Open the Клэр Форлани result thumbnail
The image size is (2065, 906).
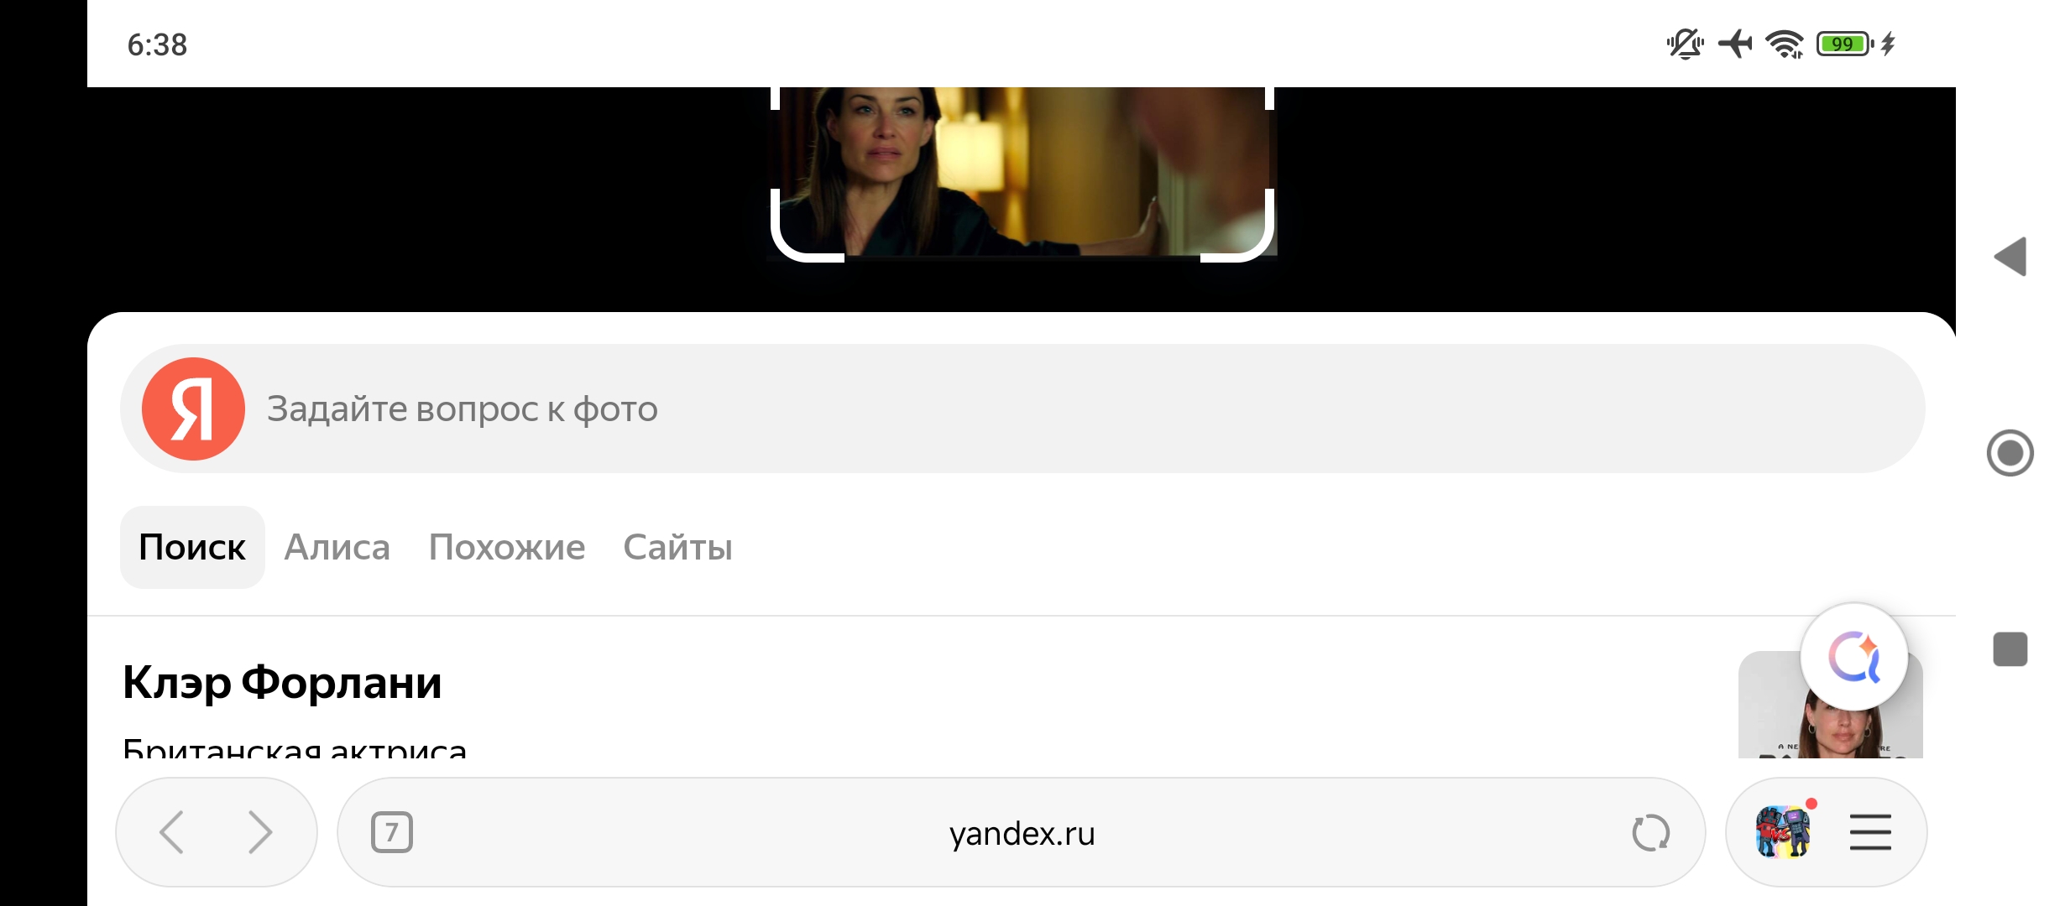(1830, 705)
